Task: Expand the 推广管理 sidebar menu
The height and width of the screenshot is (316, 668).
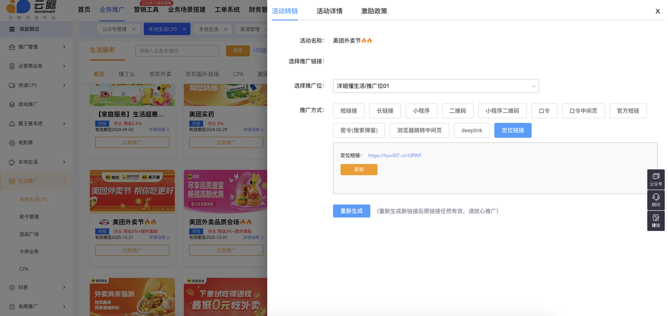Action: tap(37, 47)
